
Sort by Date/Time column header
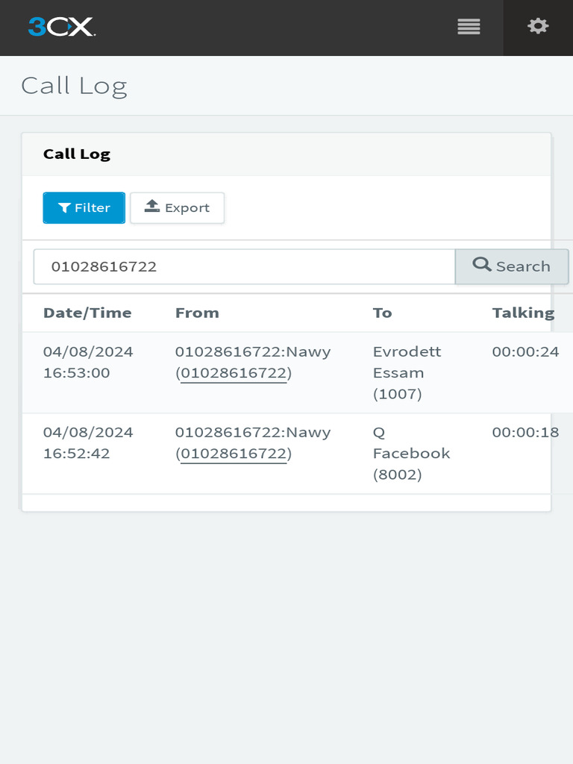(87, 313)
